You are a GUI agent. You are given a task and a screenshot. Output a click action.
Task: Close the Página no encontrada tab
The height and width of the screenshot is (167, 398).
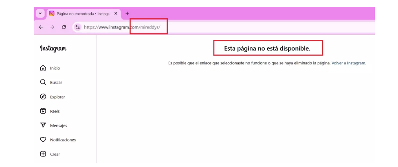pos(116,13)
